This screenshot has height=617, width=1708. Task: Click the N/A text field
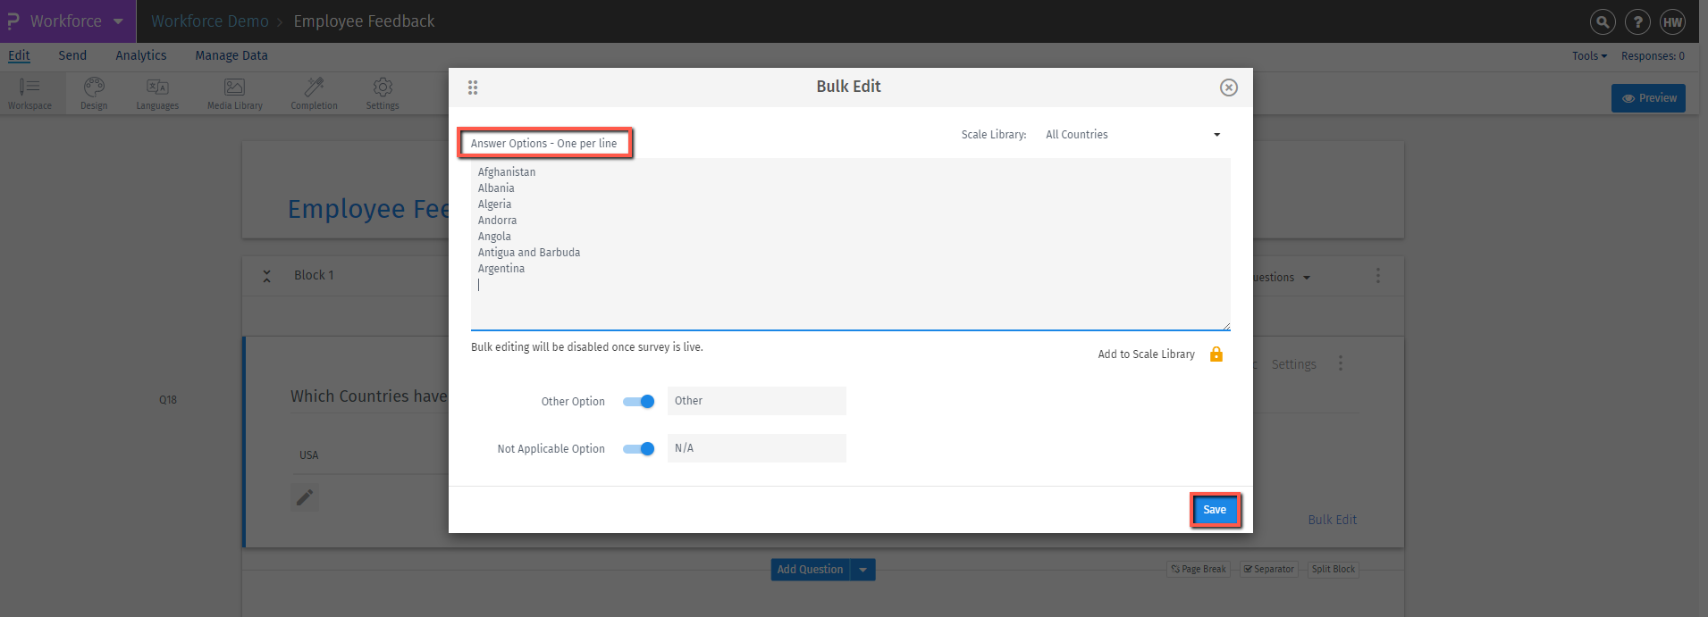tap(756, 448)
